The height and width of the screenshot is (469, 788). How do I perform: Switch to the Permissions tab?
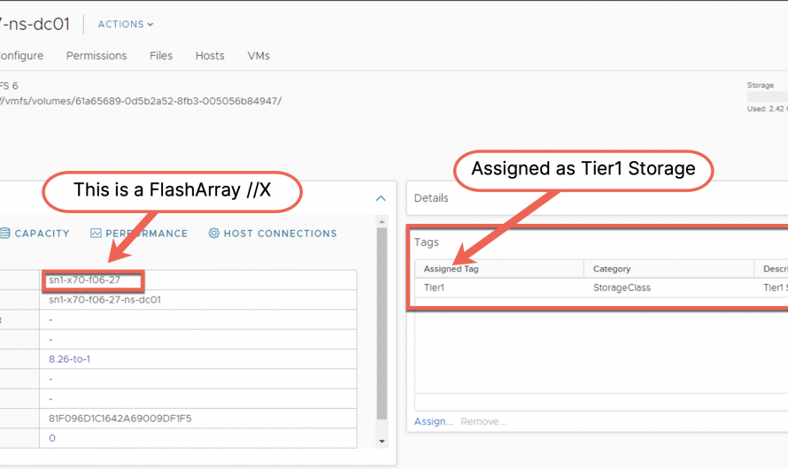(x=96, y=56)
